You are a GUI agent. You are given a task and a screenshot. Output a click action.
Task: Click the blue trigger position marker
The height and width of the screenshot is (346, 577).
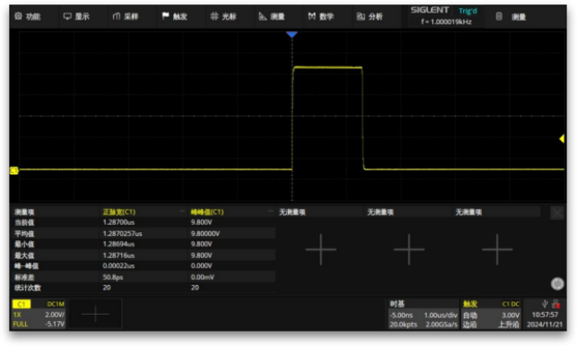[292, 35]
